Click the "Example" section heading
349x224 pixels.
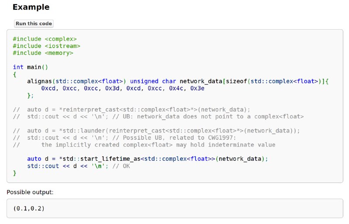click(x=31, y=7)
